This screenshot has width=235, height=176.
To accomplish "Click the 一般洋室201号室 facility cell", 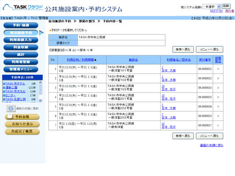I will pyautogui.click(x=133, y=97).
